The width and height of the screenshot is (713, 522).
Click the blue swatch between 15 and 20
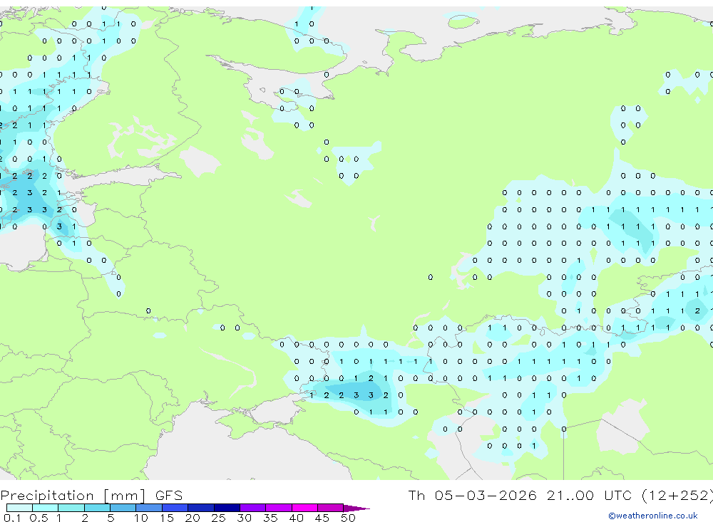(175, 508)
